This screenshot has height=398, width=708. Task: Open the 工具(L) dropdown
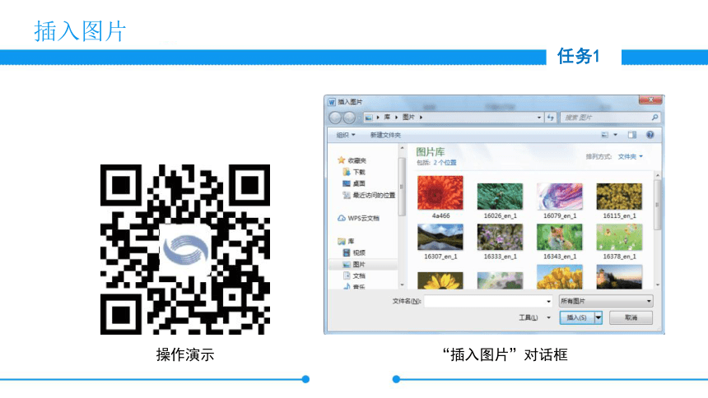pos(534,317)
